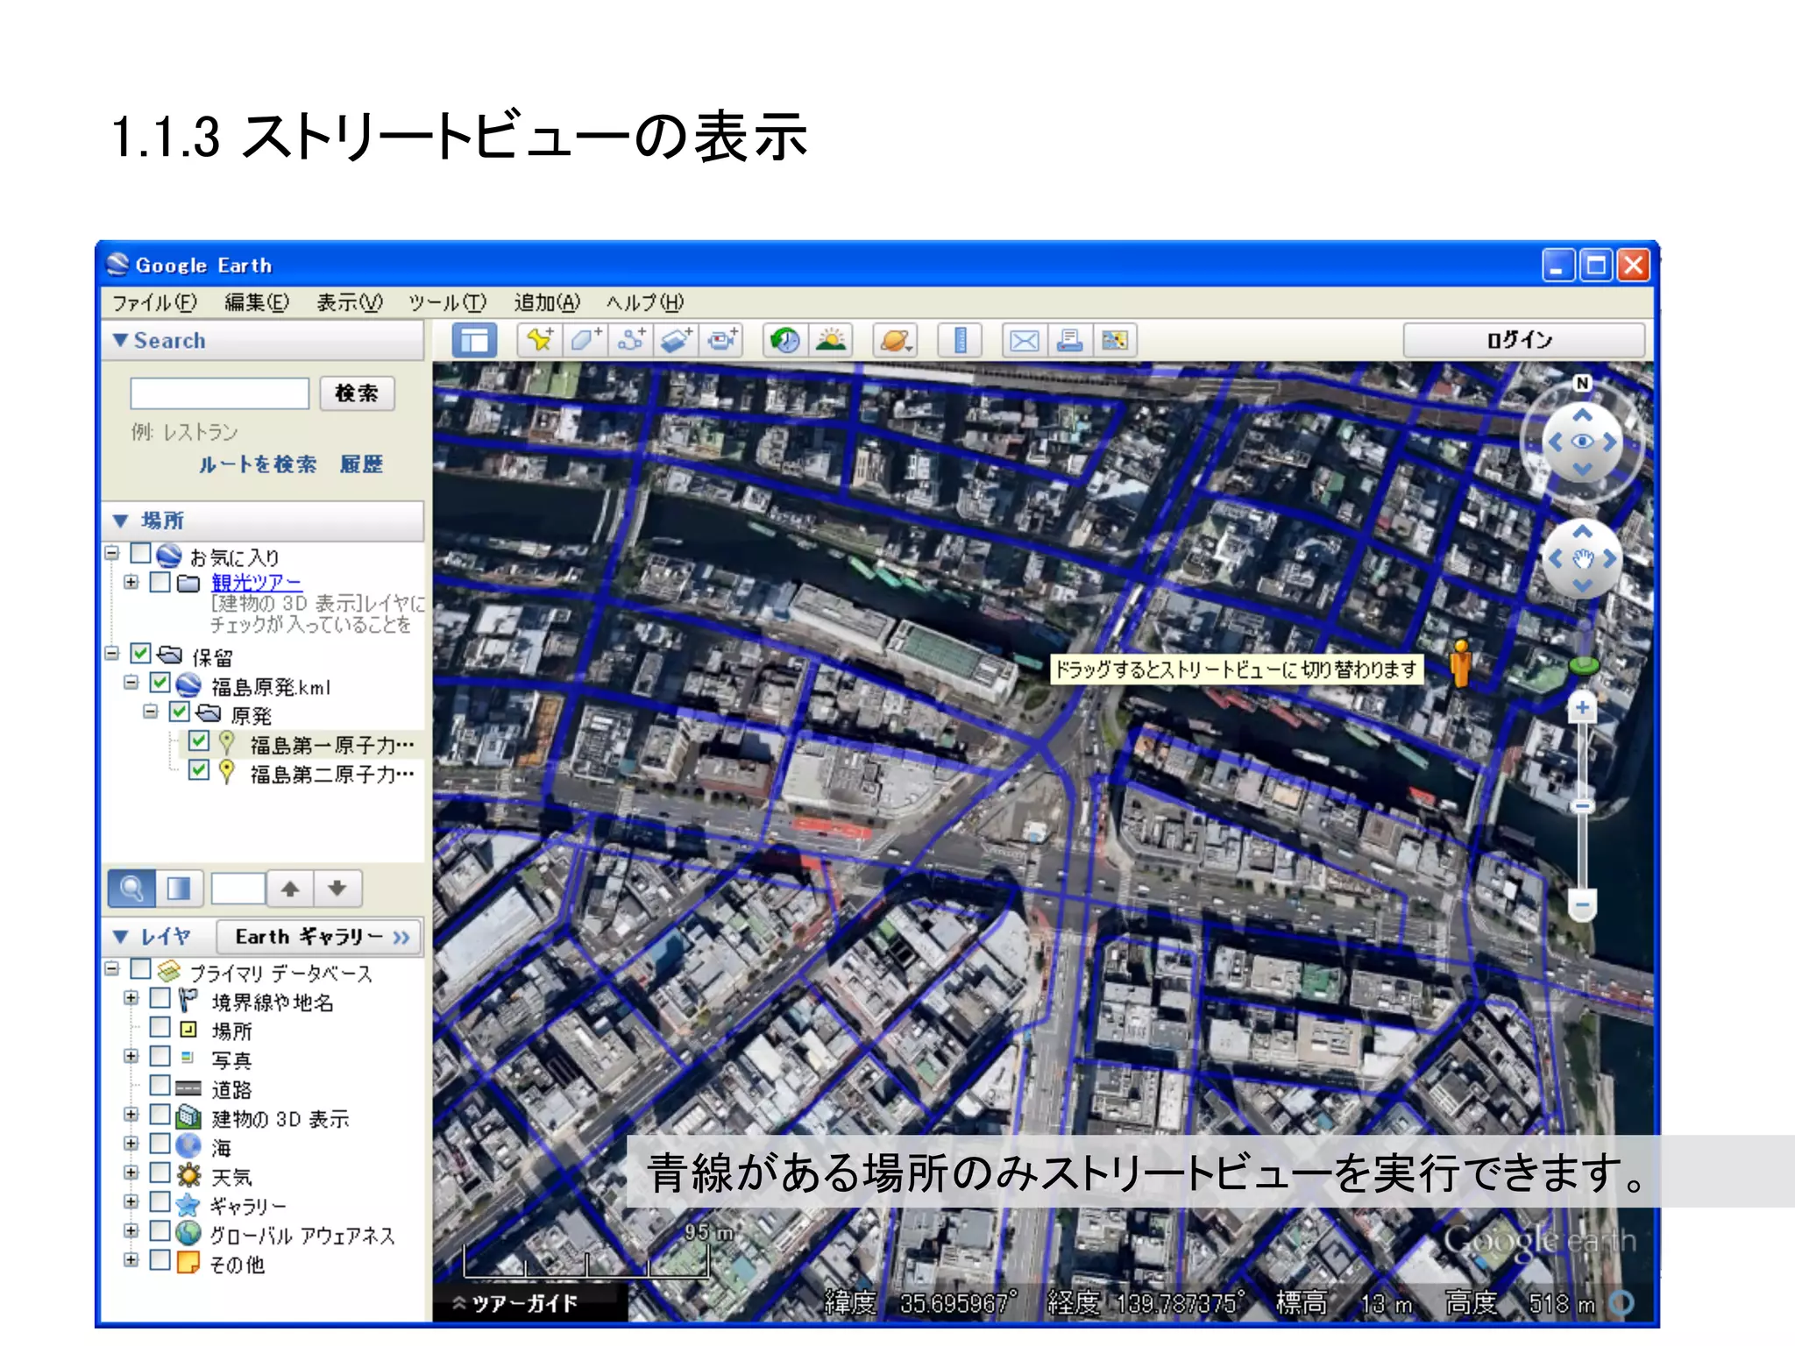Toggle the sidebar panel button

coord(474,340)
